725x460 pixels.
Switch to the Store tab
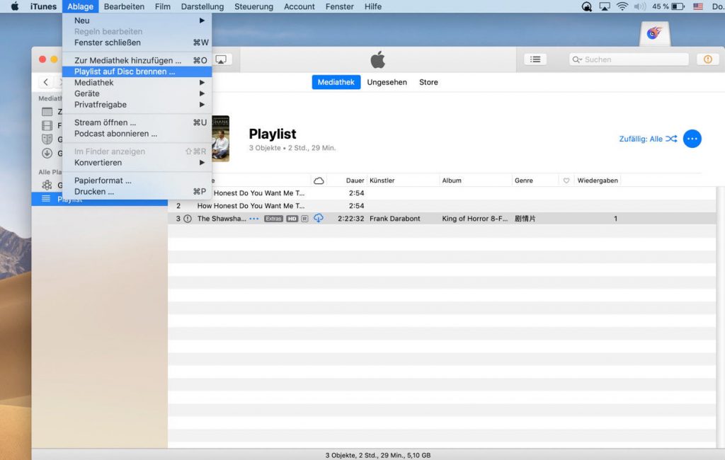click(x=428, y=82)
